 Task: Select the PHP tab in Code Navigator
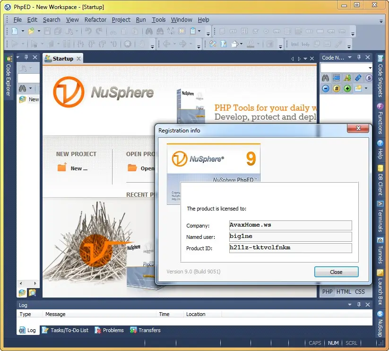pos(327,292)
